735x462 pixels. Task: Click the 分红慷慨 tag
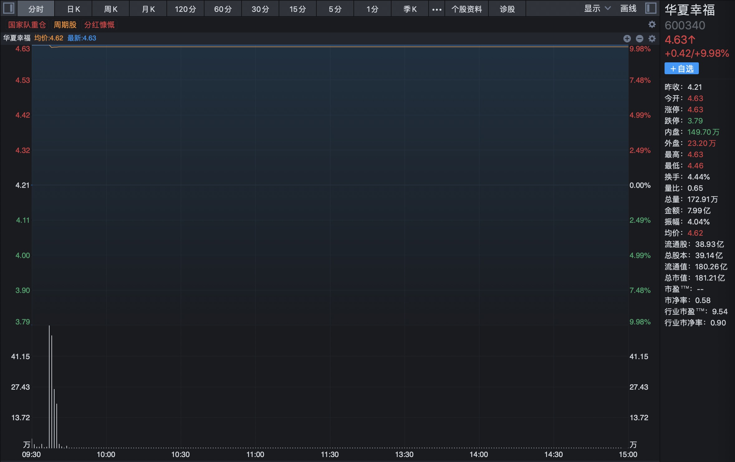tap(99, 25)
